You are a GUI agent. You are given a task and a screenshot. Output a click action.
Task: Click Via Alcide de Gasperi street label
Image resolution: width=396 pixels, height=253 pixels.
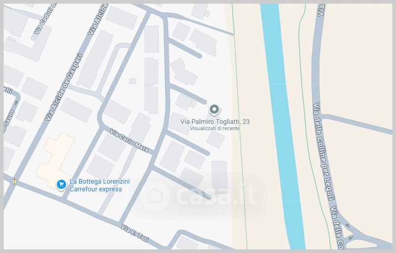64,87
